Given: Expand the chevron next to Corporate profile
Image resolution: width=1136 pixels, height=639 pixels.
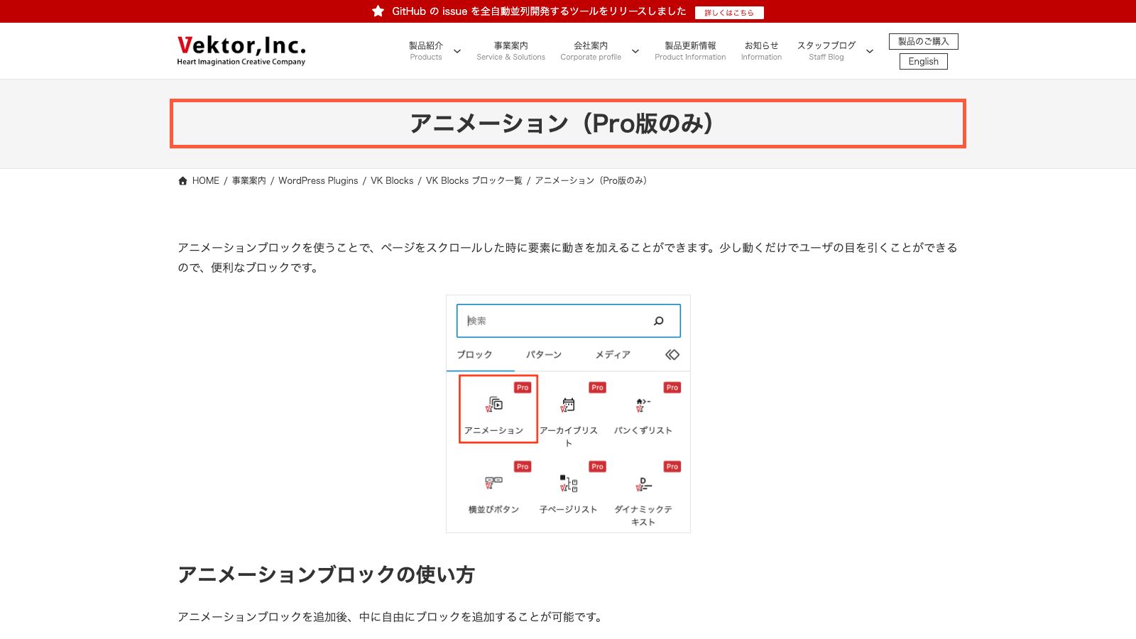Looking at the screenshot, I should point(635,51).
